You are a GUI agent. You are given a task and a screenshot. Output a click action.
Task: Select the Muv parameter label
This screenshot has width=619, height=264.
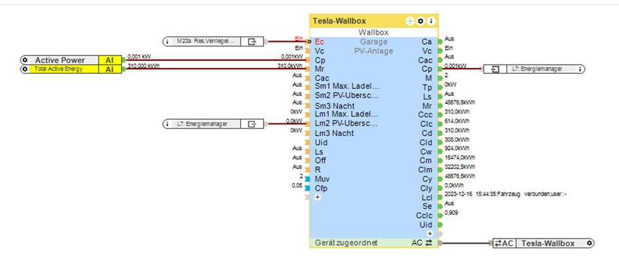click(x=322, y=179)
